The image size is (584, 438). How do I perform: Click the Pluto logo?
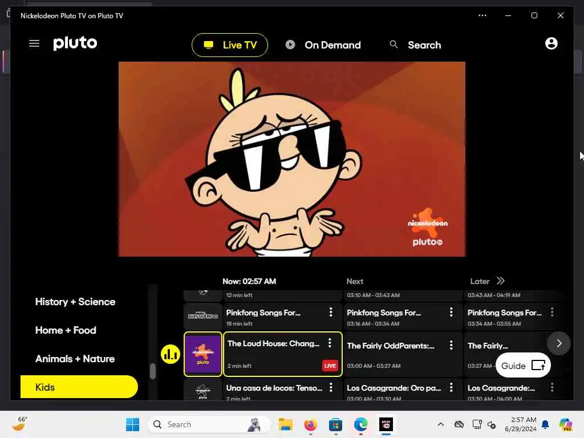coord(75,43)
